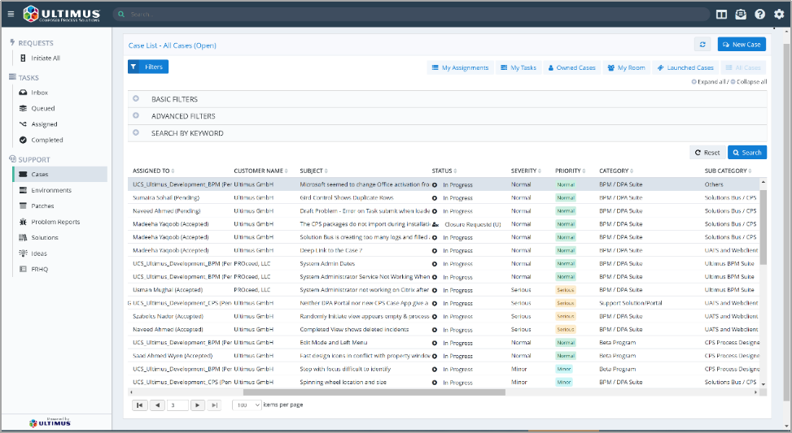Click the page number input field
Viewport: 792px width, 433px height.
[x=177, y=405]
